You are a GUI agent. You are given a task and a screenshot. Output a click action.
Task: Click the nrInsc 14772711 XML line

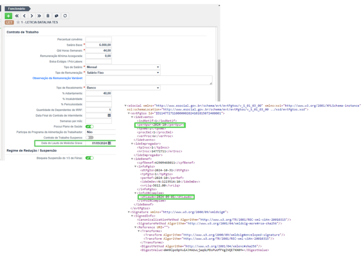[x=160, y=151]
